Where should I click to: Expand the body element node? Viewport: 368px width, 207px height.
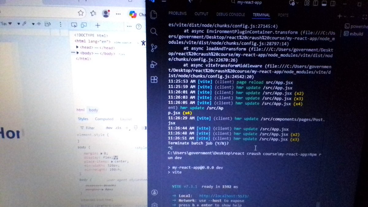point(78,53)
